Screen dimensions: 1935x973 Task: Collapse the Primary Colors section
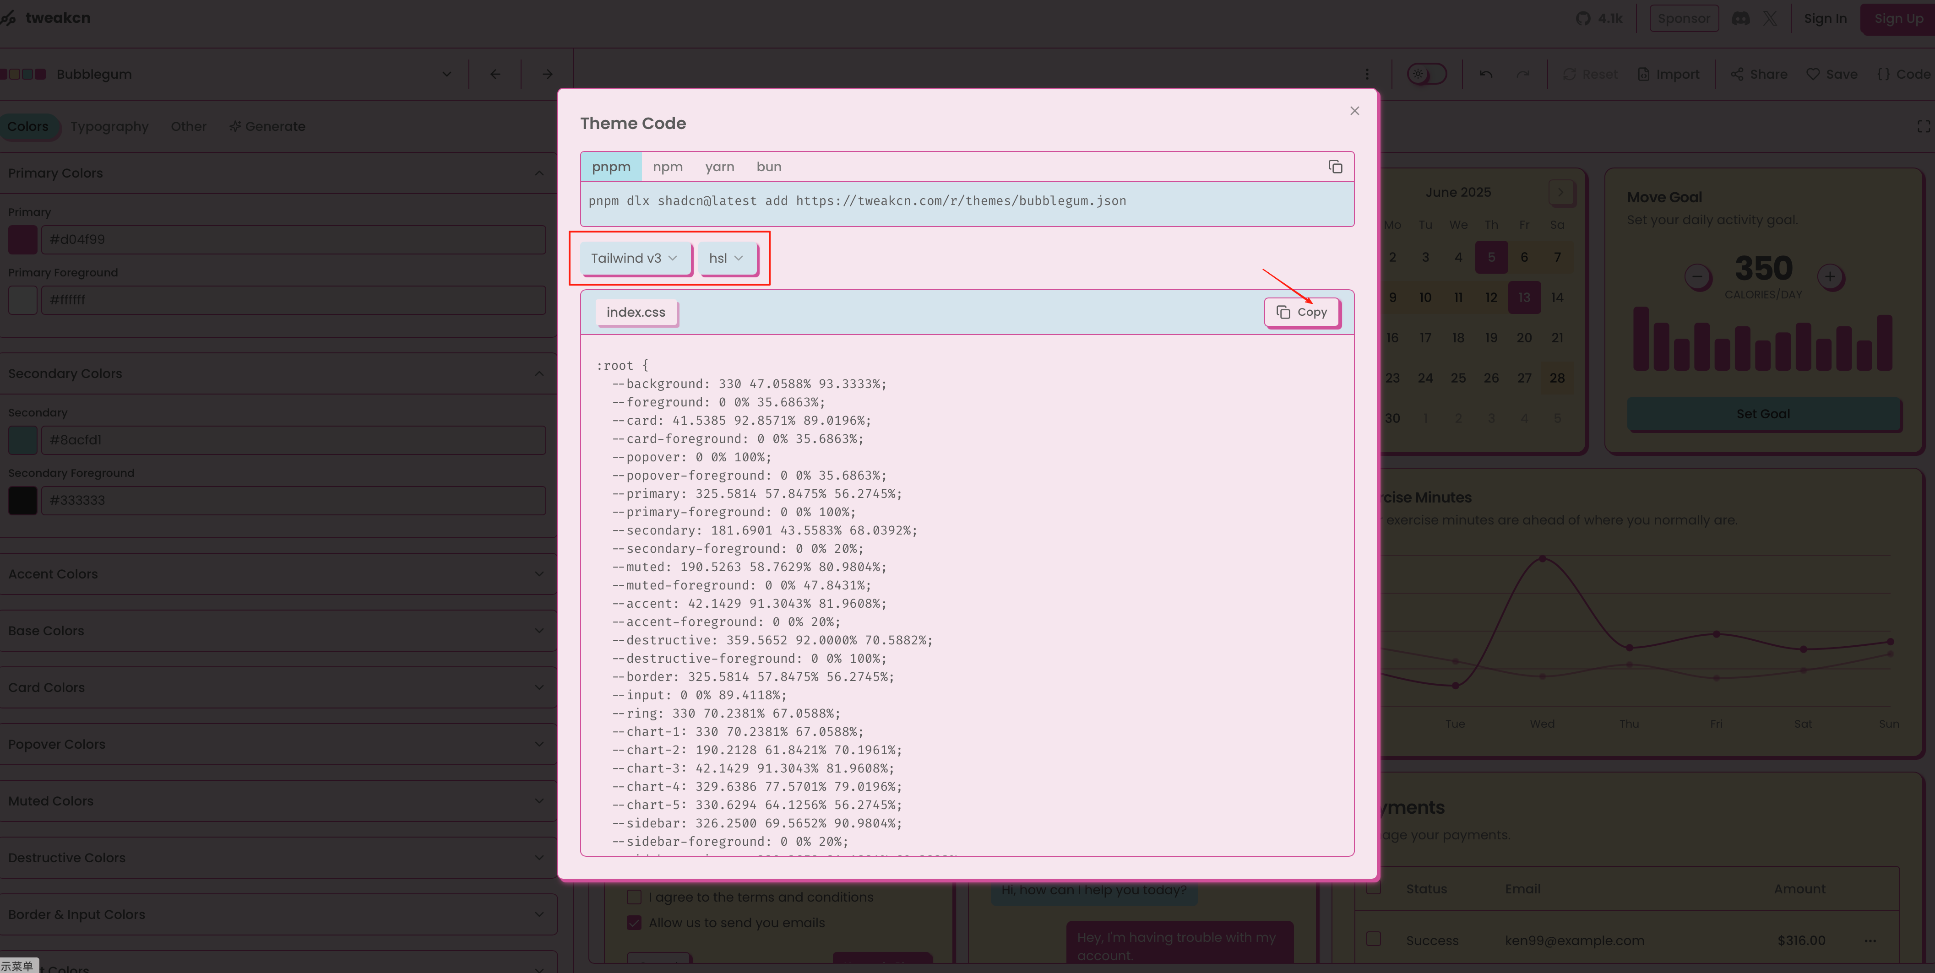pos(278,173)
